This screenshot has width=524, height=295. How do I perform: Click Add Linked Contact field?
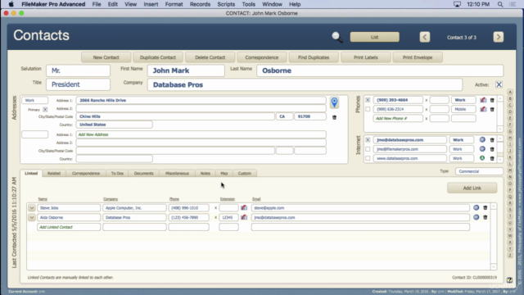click(x=69, y=227)
